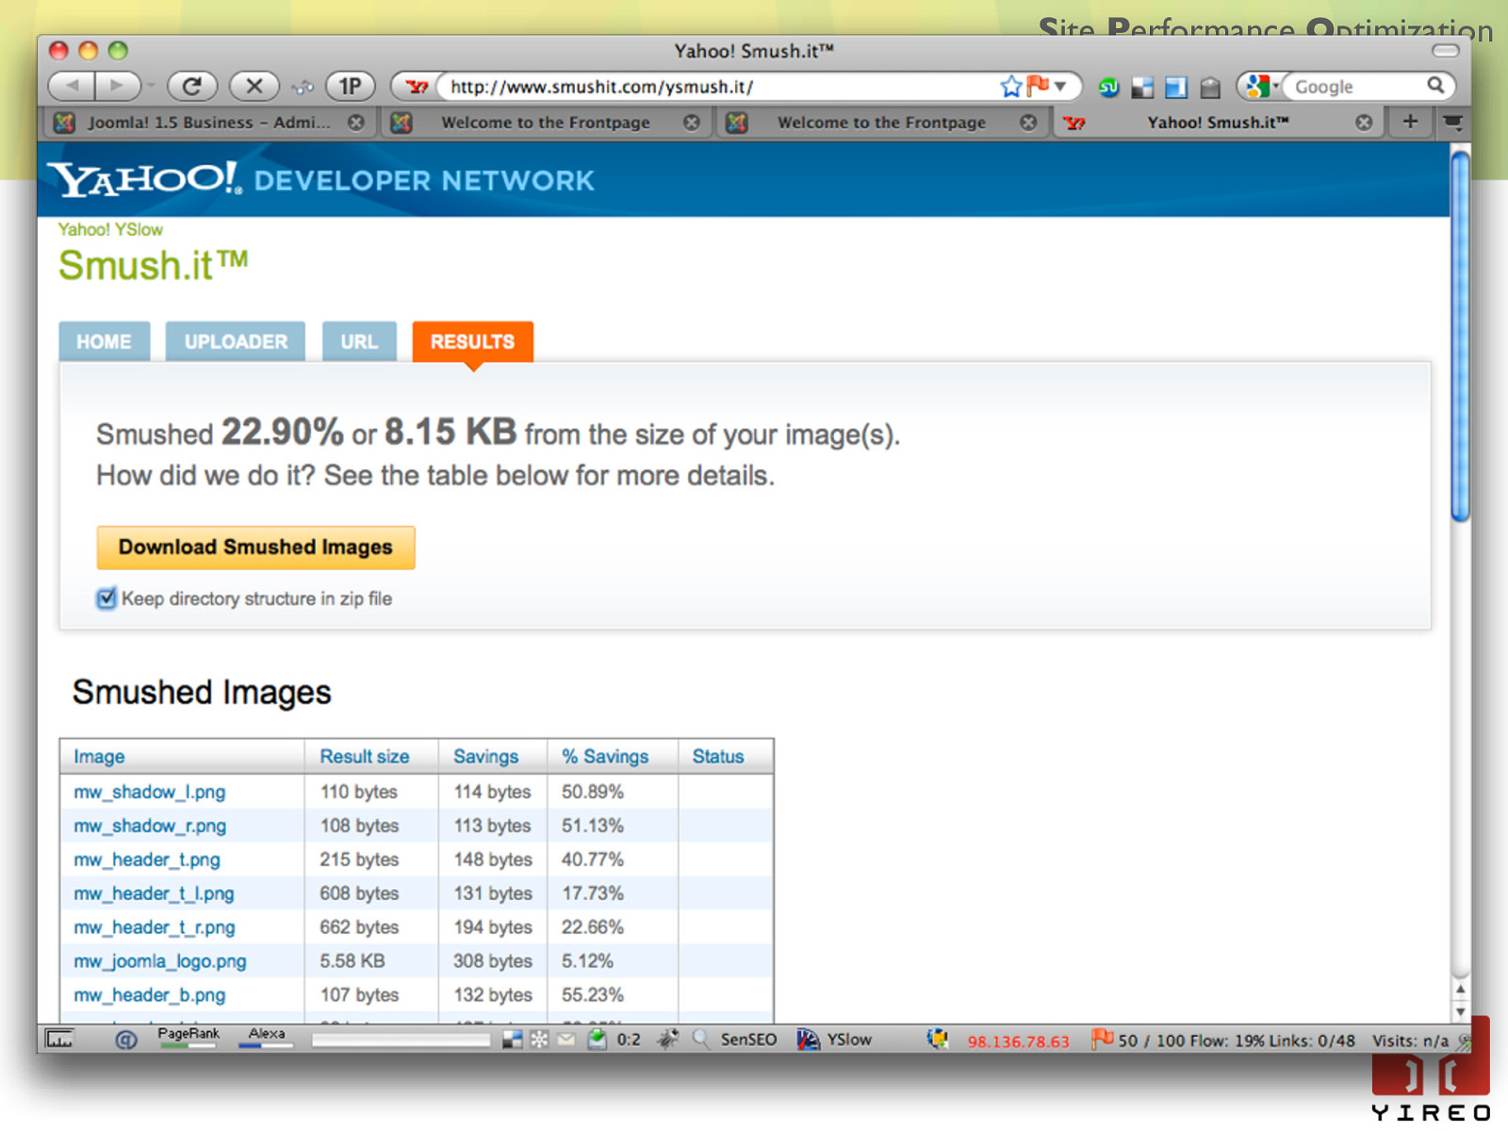Viewport: 1508px width, 1131px height.
Task: Switch to the second Welcome to the Frontpage tab
Action: tap(881, 123)
